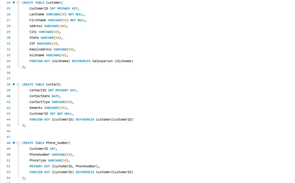
Task: Click the City VARCHAR(50) line
Action: pos(45,32)
